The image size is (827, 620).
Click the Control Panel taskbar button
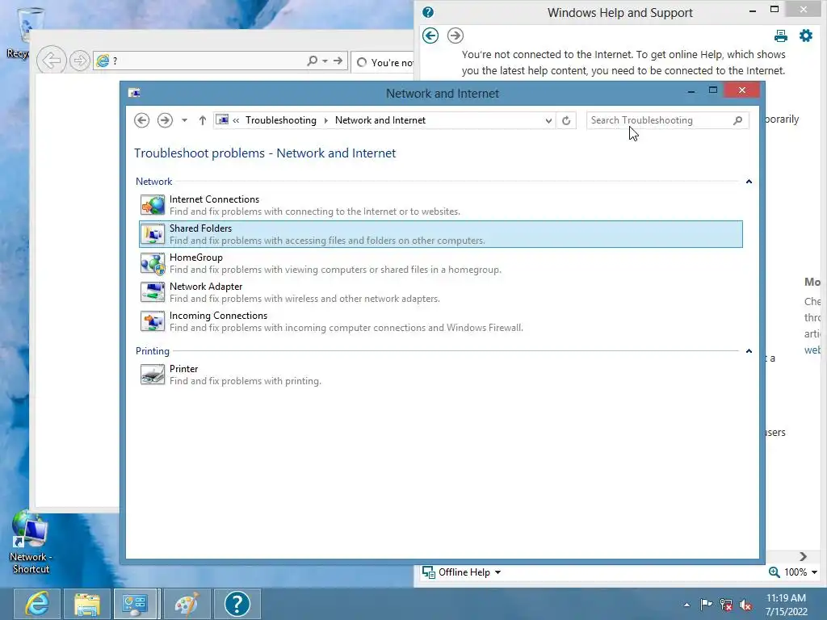[x=135, y=604]
